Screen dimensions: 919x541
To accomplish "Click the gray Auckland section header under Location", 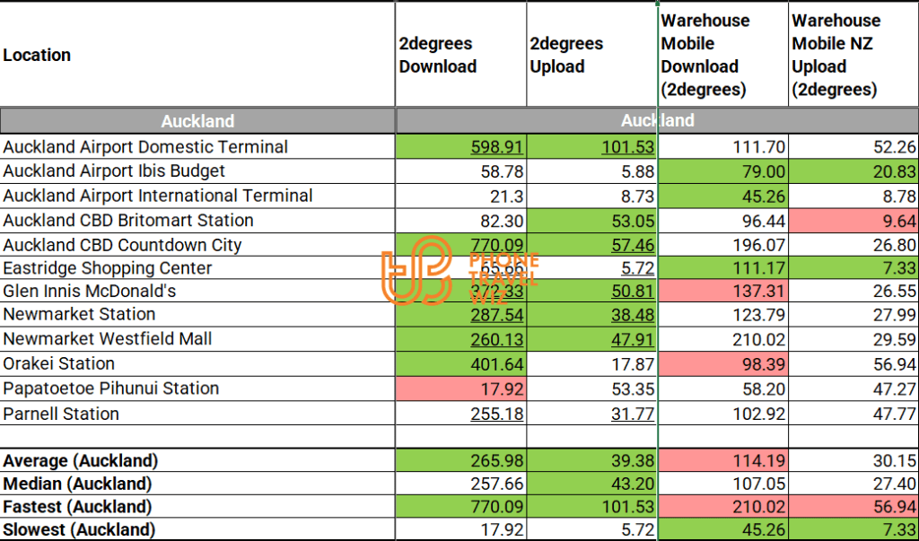I will [197, 121].
